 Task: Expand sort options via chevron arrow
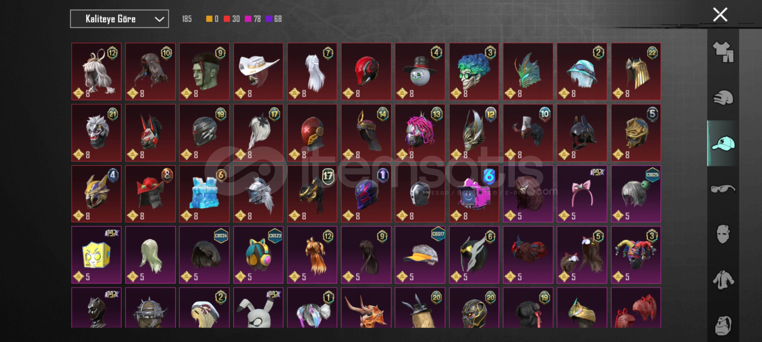tap(159, 19)
